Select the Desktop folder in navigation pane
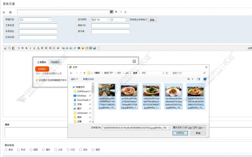This screenshot has width=252, height=157. (x=81, y=96)
